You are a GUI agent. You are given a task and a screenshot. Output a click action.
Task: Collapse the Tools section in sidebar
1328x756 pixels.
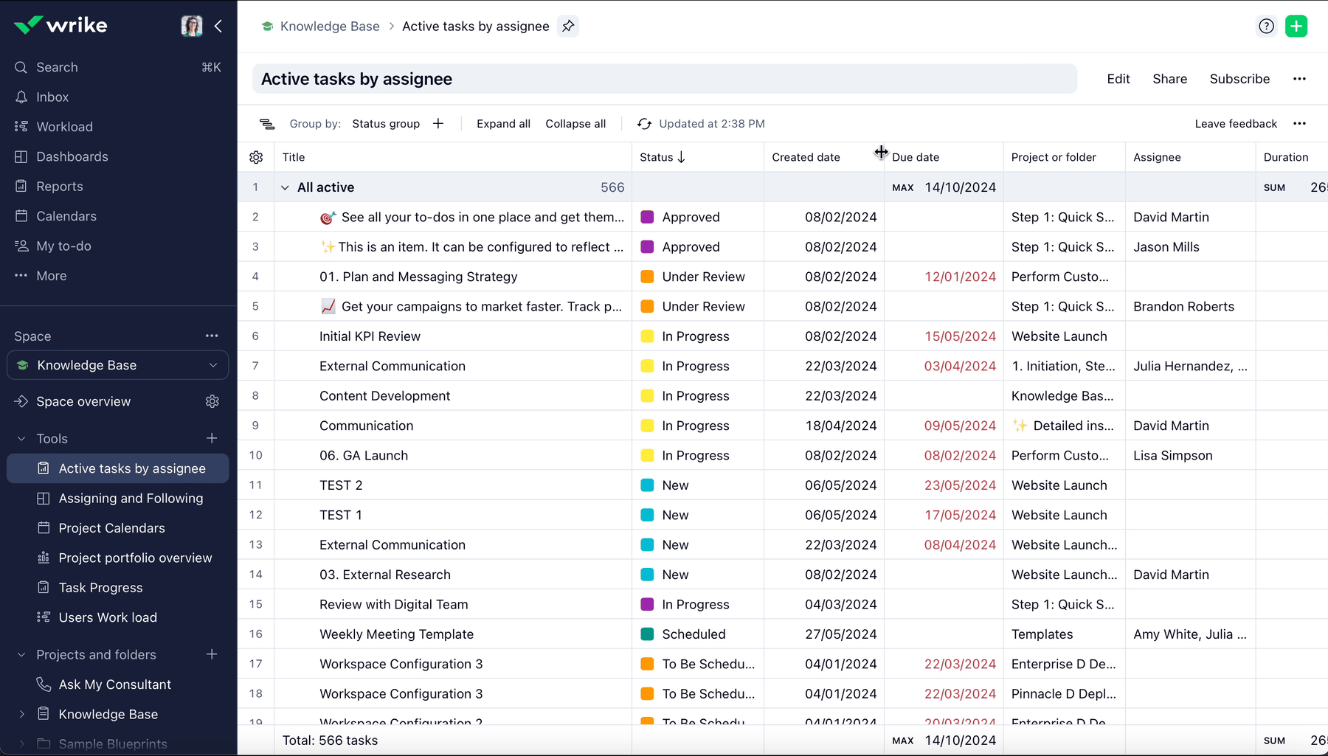click(x=21, y=439)
